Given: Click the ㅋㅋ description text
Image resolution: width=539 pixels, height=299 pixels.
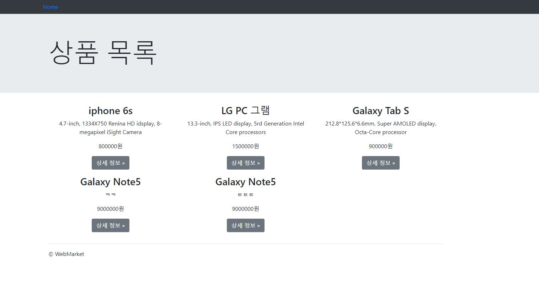Looking at the screenshot, I should tap(111, 194).
